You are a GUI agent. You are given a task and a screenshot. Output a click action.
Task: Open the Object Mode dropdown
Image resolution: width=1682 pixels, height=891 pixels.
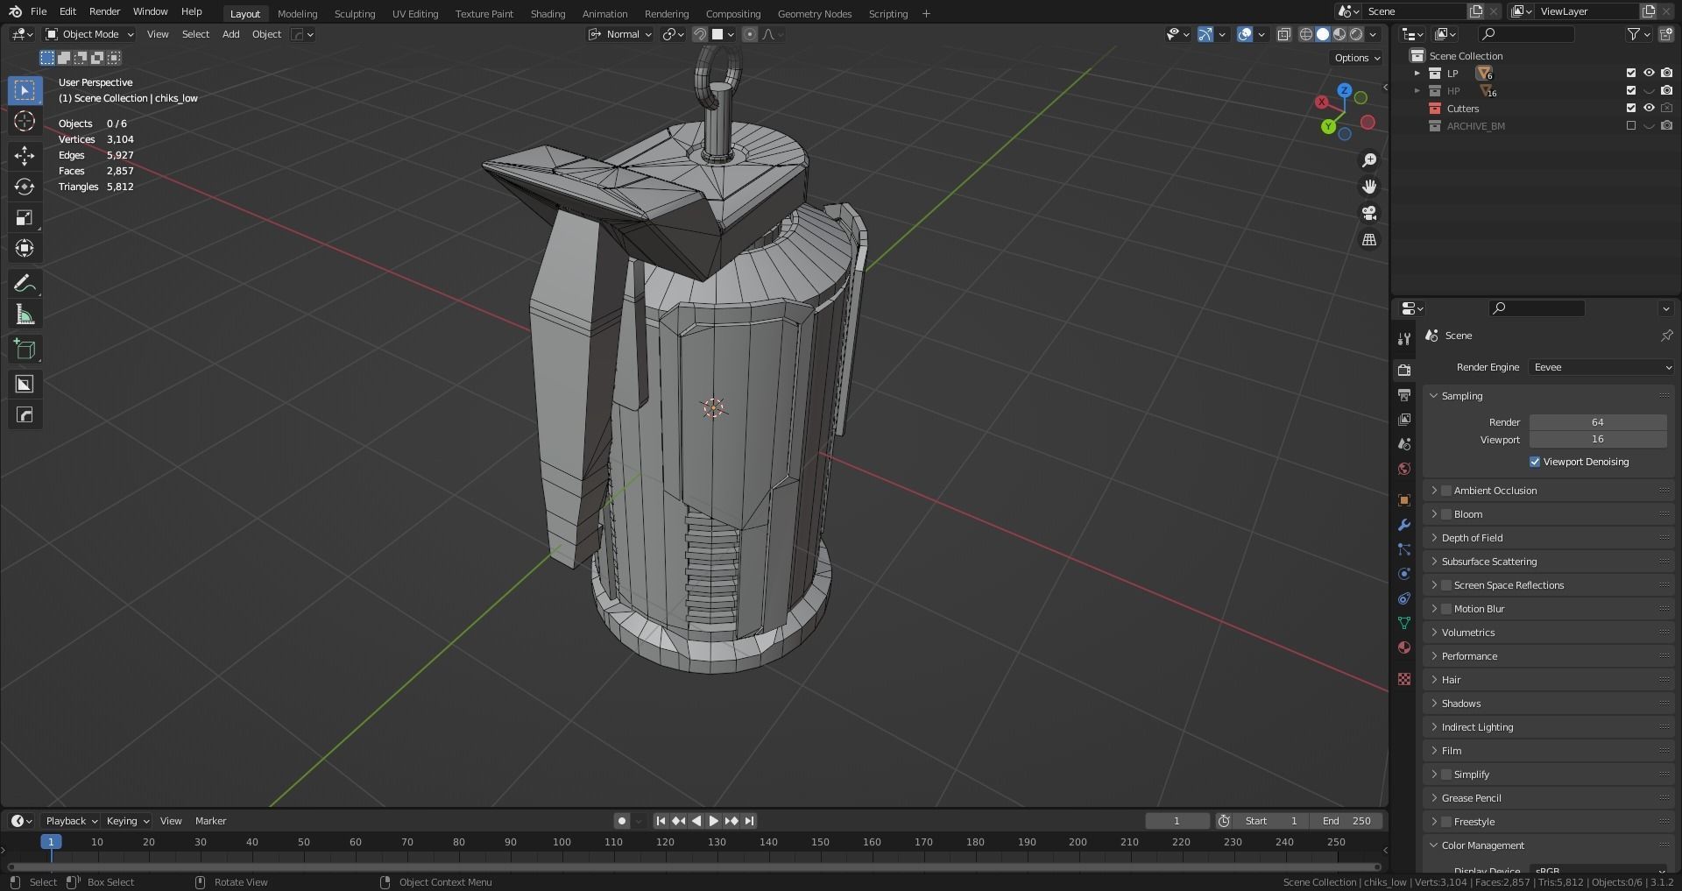[89, 34]
